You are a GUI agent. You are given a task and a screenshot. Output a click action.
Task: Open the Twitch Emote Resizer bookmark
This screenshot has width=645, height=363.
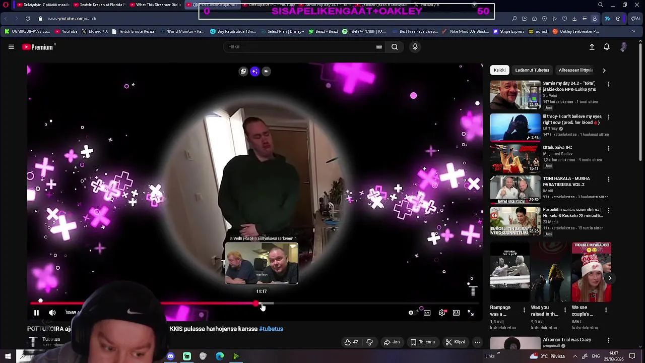(134, 31)
